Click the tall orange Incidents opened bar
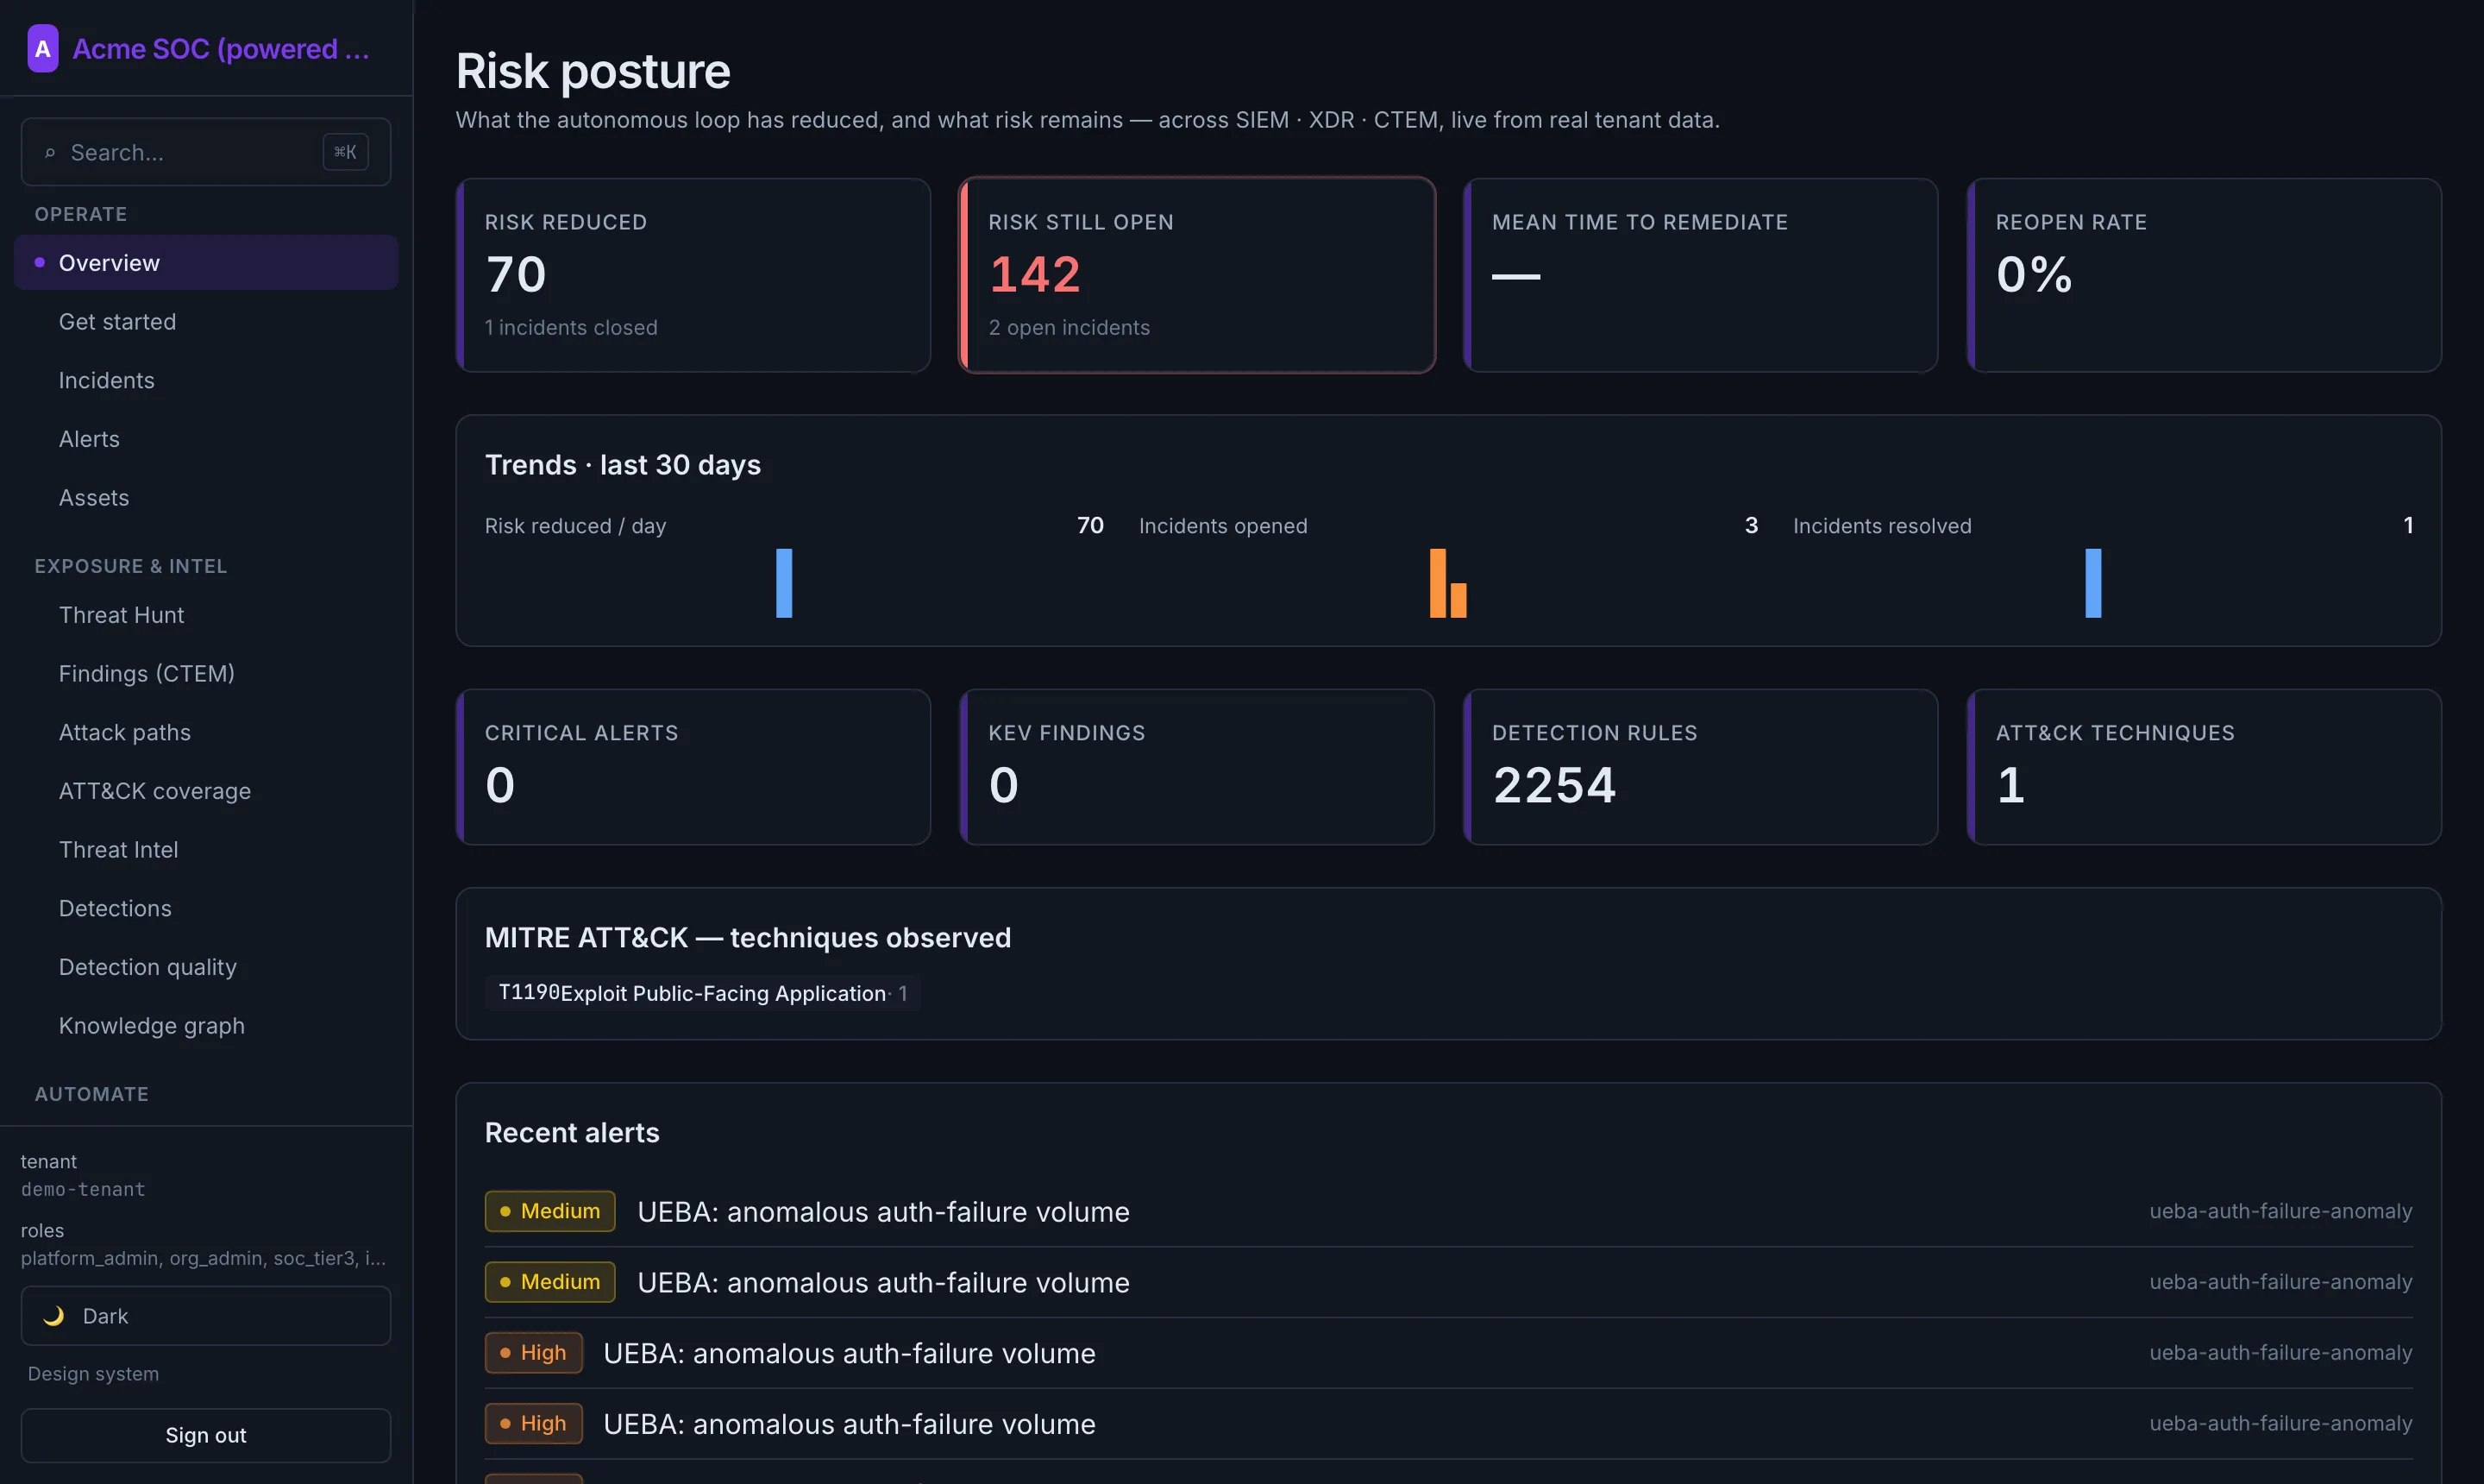2484x1484 pixels. pos(1439,583)
